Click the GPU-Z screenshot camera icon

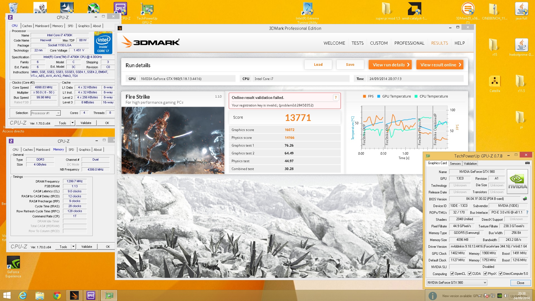pyautogui.click(x=527, y=163)
